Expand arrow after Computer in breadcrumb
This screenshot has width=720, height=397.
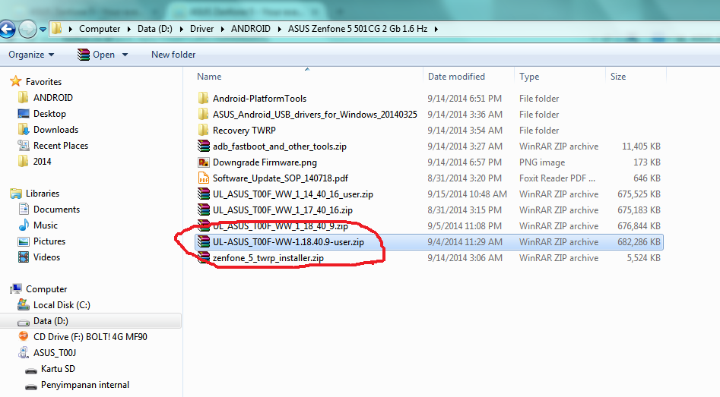coord(129,29)
